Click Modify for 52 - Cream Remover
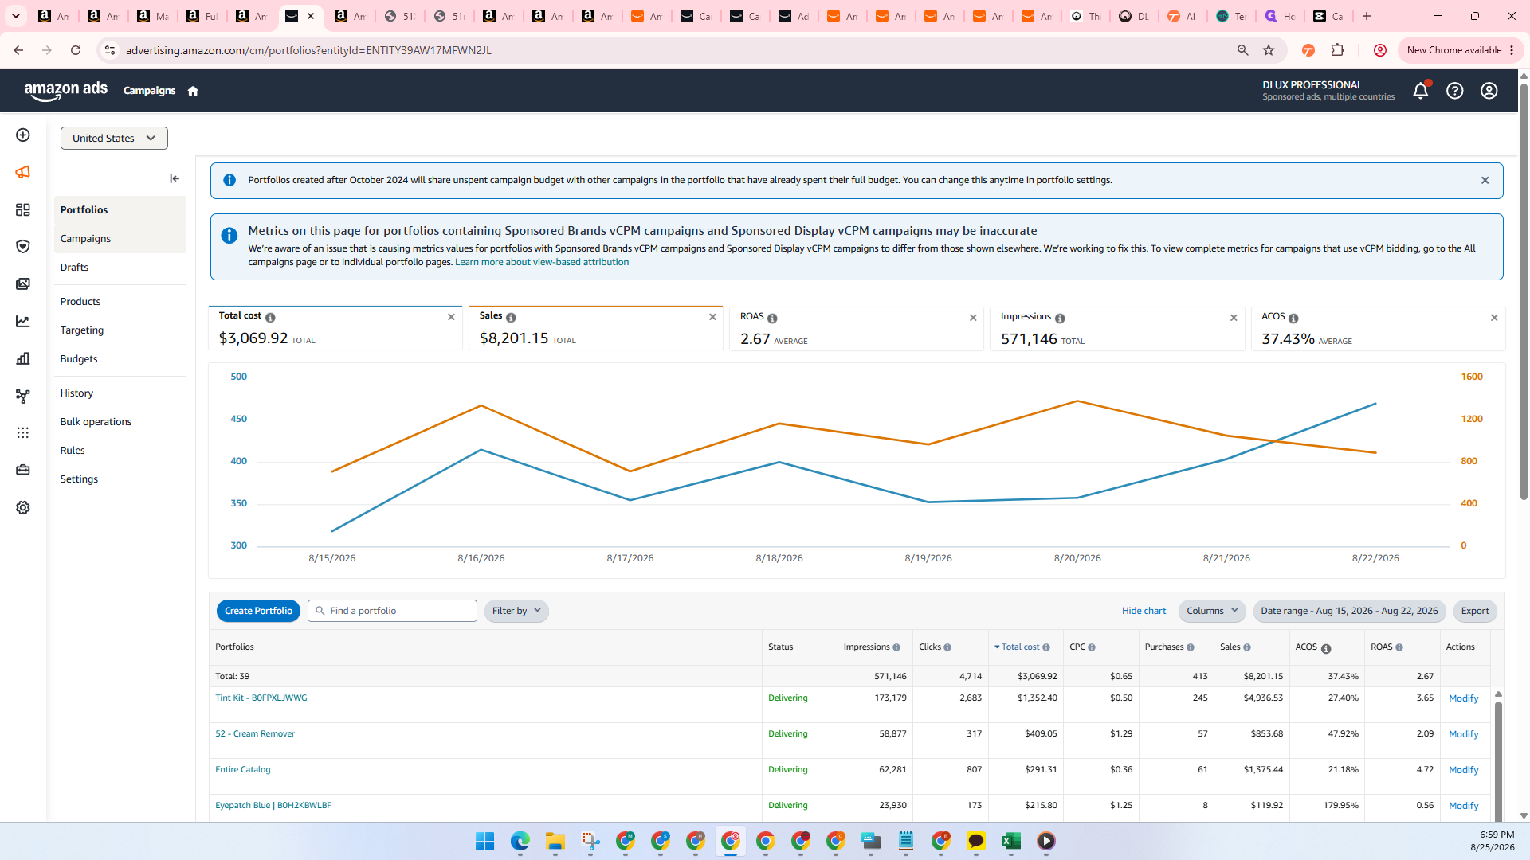This screenshot has width=1530, height=860. pos(1463,734)
